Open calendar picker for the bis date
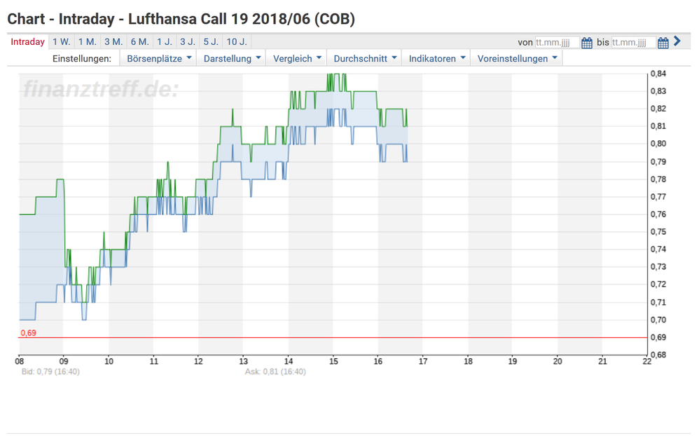Viewport: 699px width, 436px height. (663, 42)
